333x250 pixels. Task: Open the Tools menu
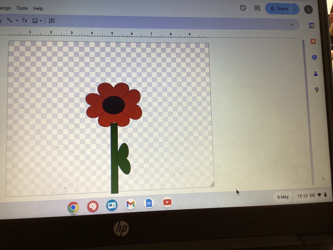click(22, 8)
